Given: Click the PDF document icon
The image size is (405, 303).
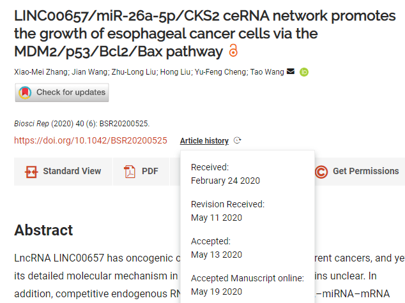Looking at the screenshot, I should tap(130, 172).
